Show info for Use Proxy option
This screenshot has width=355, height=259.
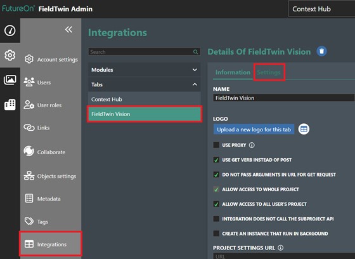tap(252, 145)
